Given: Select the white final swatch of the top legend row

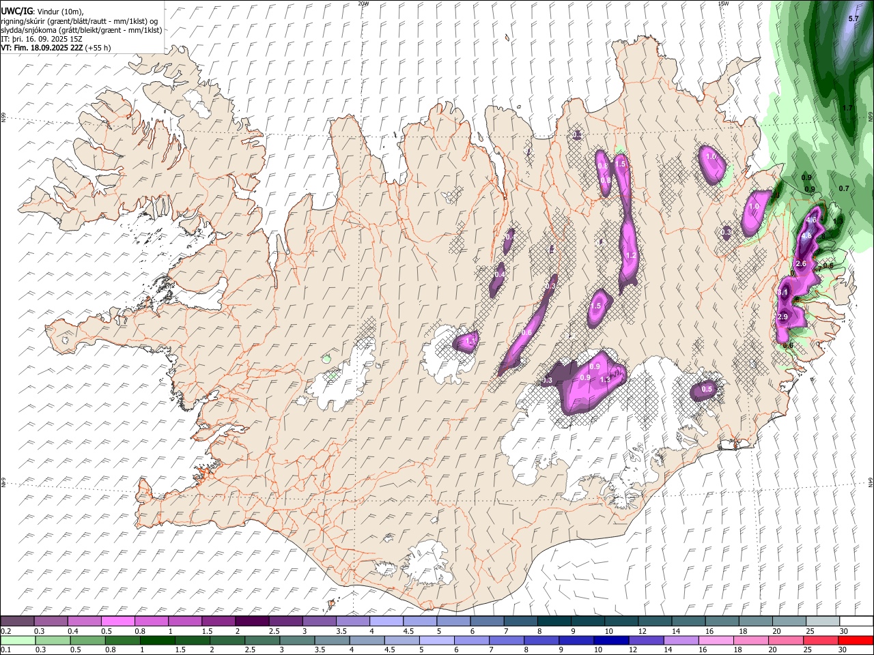Looking at the screenshot, I should click(x=857, y=622).
